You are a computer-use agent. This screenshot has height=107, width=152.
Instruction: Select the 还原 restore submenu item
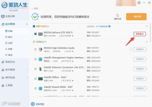(15, 43)
